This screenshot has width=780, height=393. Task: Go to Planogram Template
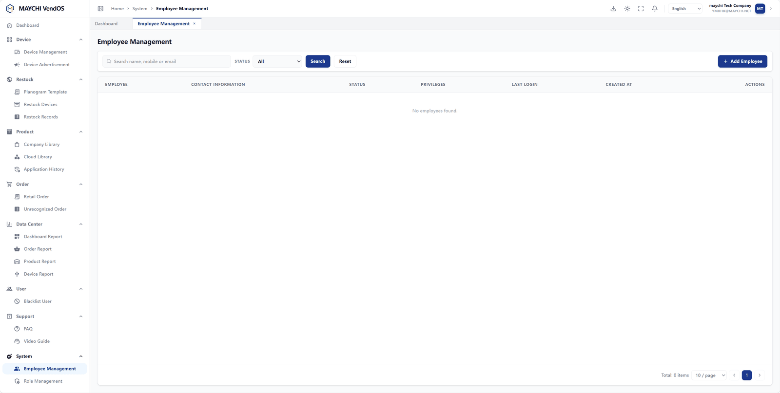[45, 92]
